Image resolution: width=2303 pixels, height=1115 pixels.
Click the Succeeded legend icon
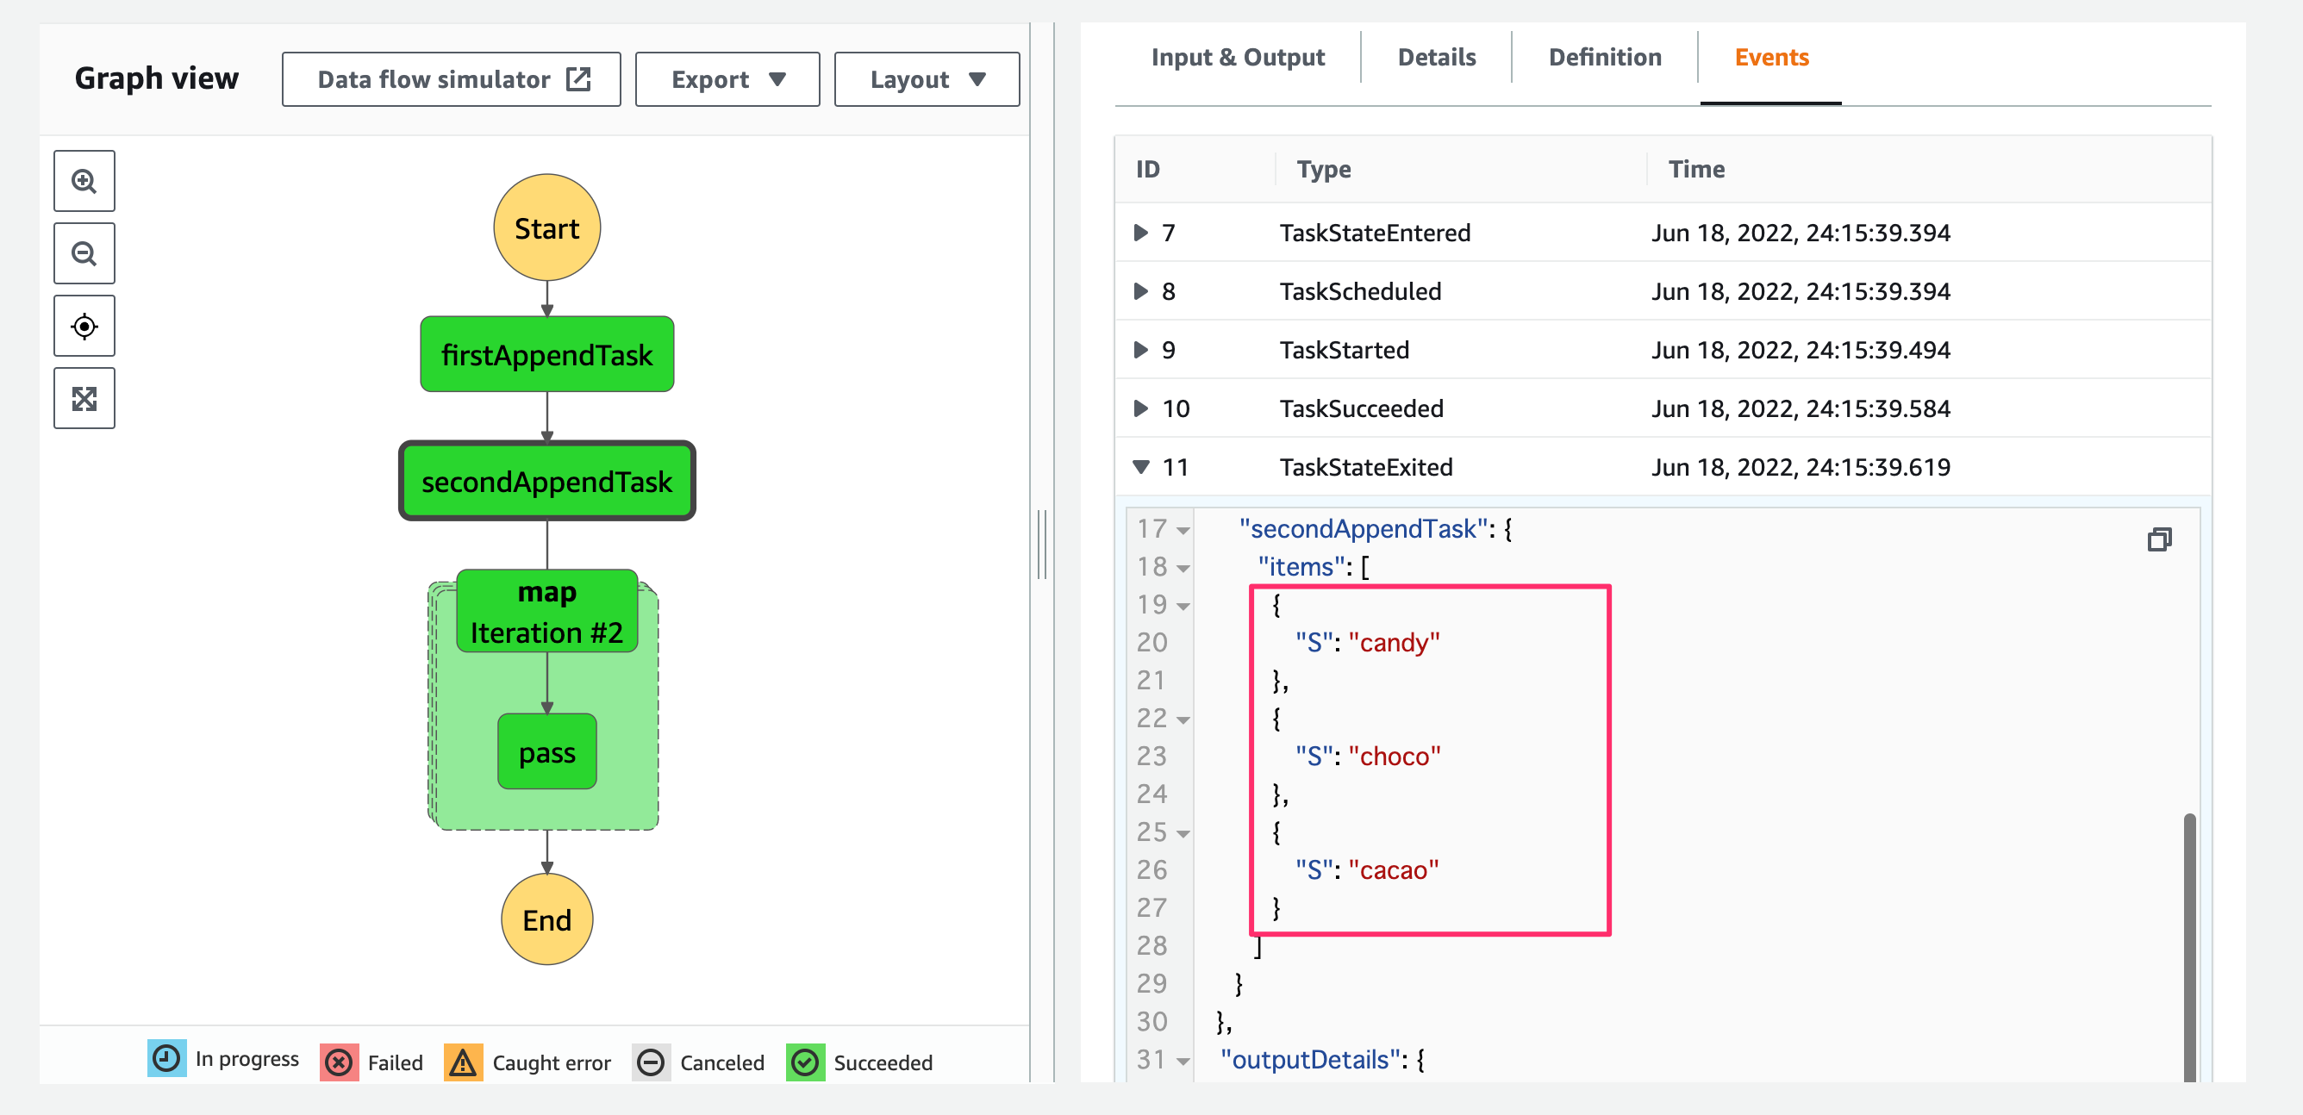click(x=806, y=1062)
